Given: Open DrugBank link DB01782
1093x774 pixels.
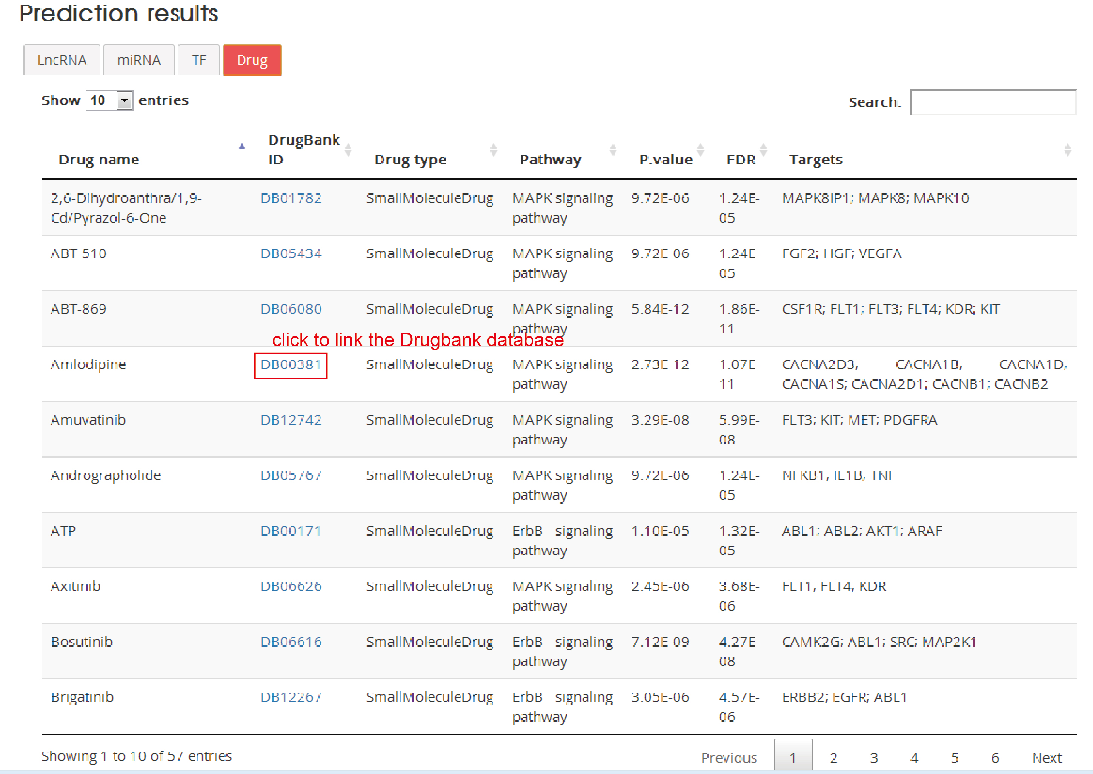Looking at the screenshot, I should tap(291, 198).
